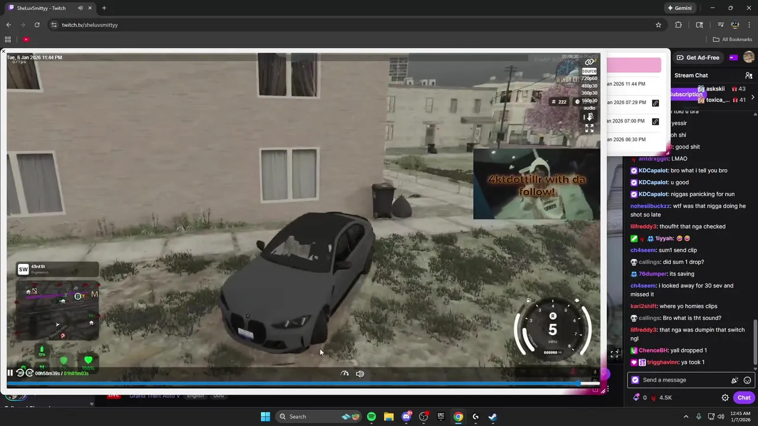758x426 pixels.
Task: Pause the rewind video playback
Action: (10, 373)
